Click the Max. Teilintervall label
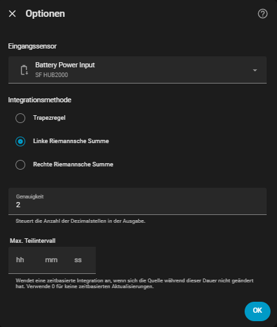Viewport: 277px width, 327px height. tap(32, 241)
